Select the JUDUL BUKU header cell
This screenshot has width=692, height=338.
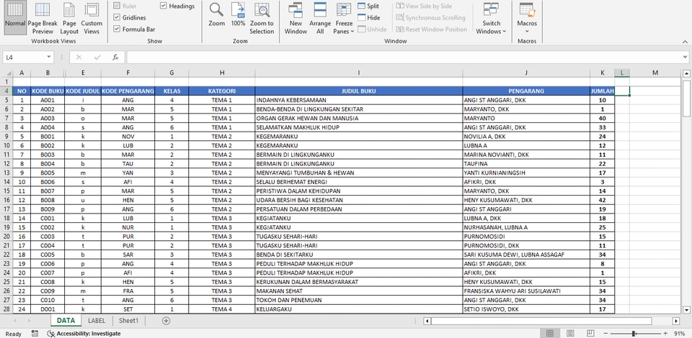358,91
